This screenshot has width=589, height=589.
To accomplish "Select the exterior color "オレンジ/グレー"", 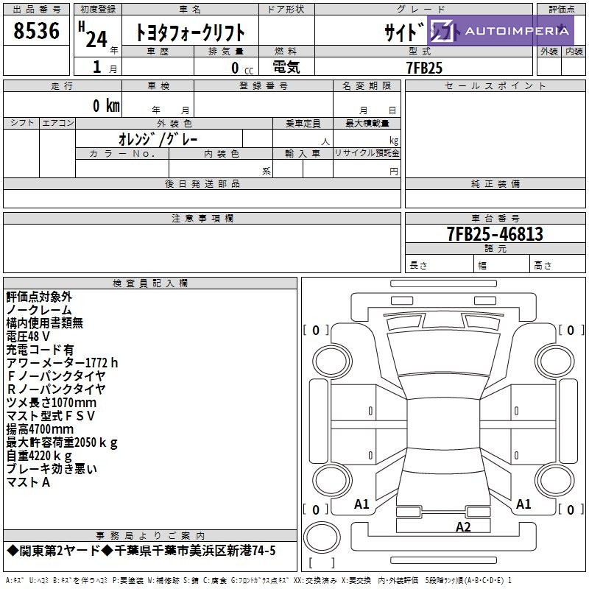I will [x=158, y=139].
